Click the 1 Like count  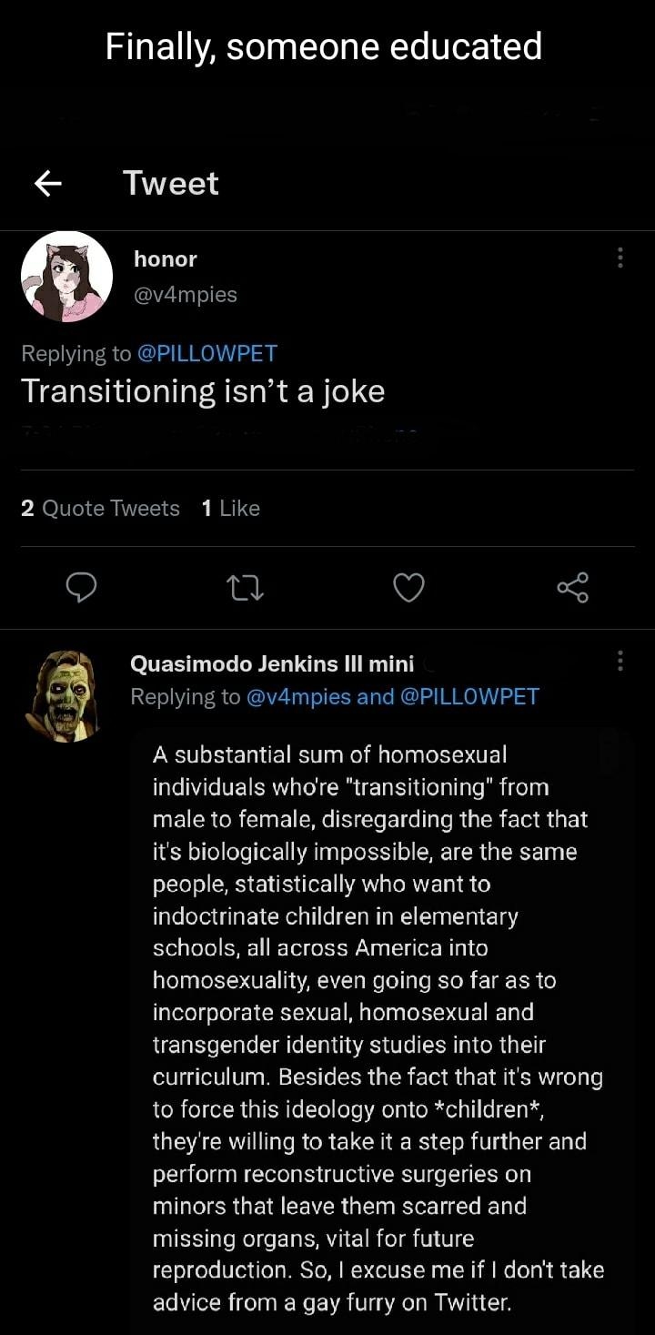231,508
